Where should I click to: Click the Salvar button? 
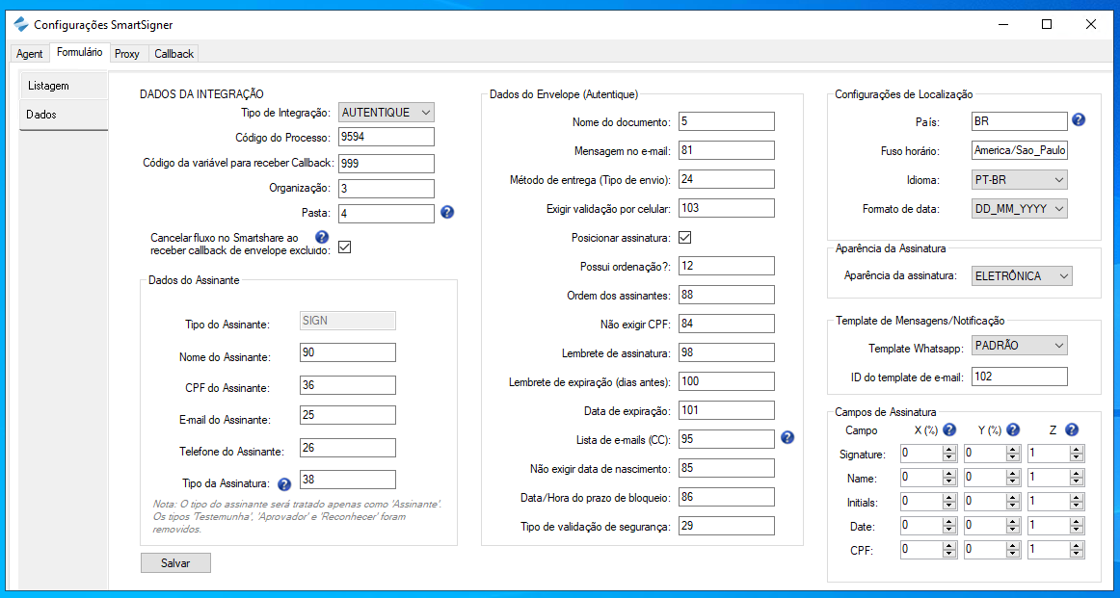click(175, 562)
